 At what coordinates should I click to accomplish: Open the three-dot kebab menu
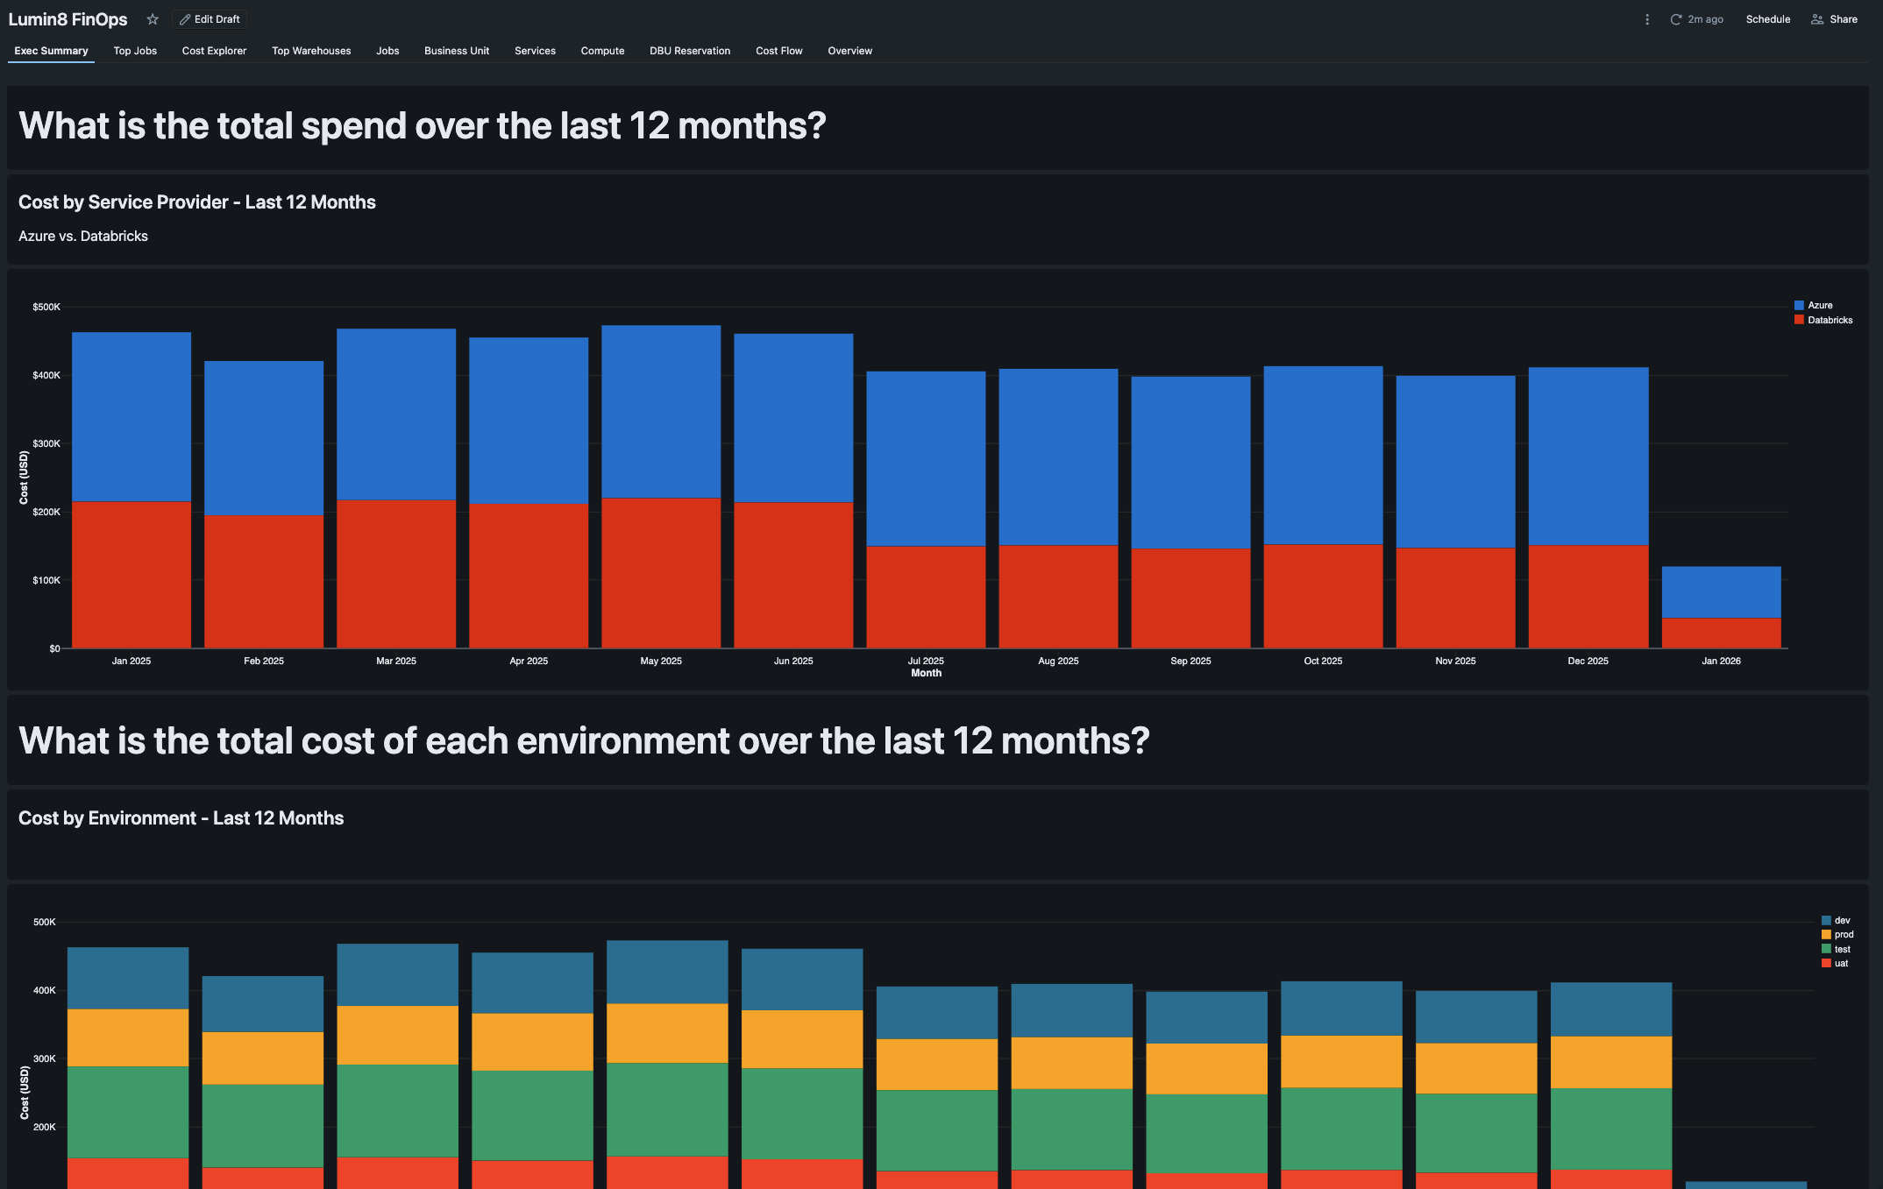(1646, 19)
